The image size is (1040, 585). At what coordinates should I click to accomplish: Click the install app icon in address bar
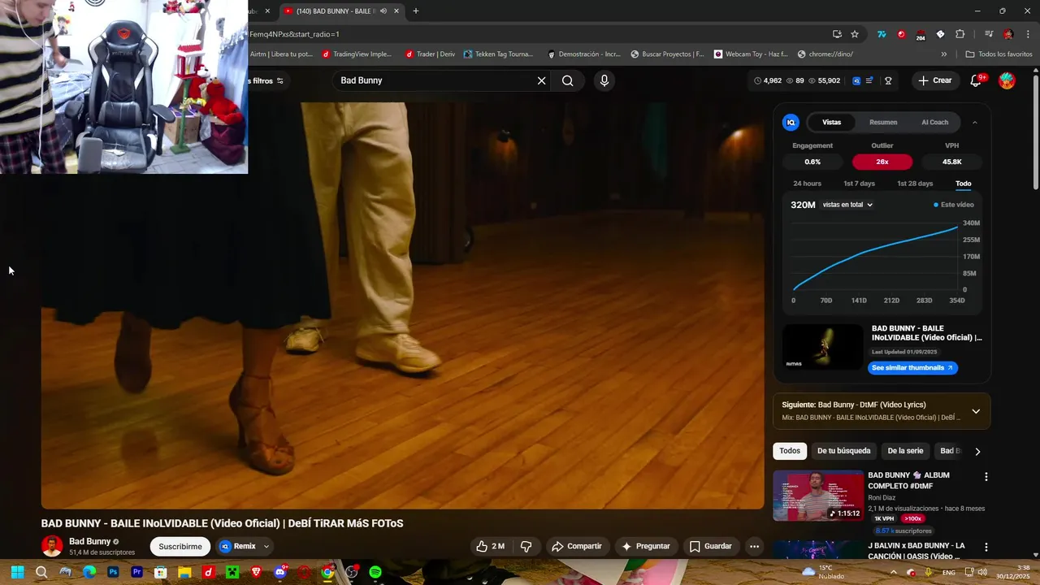837,34
